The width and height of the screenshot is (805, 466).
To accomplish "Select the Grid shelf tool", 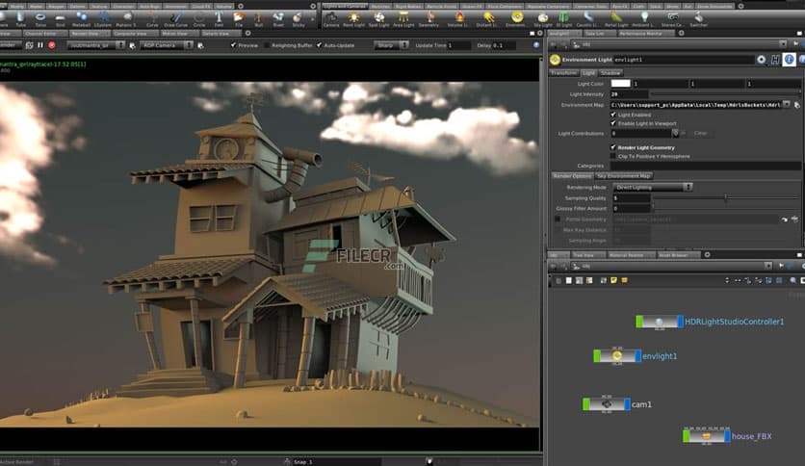I will pos(60,19).
